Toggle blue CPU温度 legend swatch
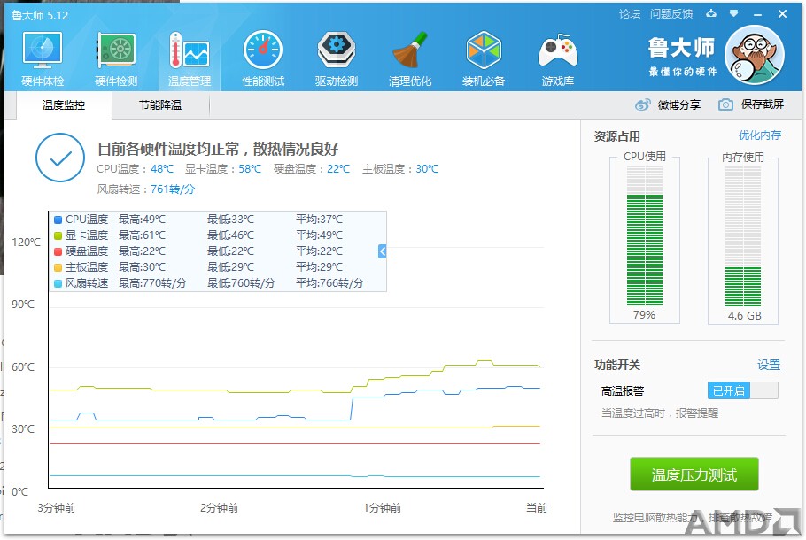This screenshot has width=806, height=540. [58, 220]
